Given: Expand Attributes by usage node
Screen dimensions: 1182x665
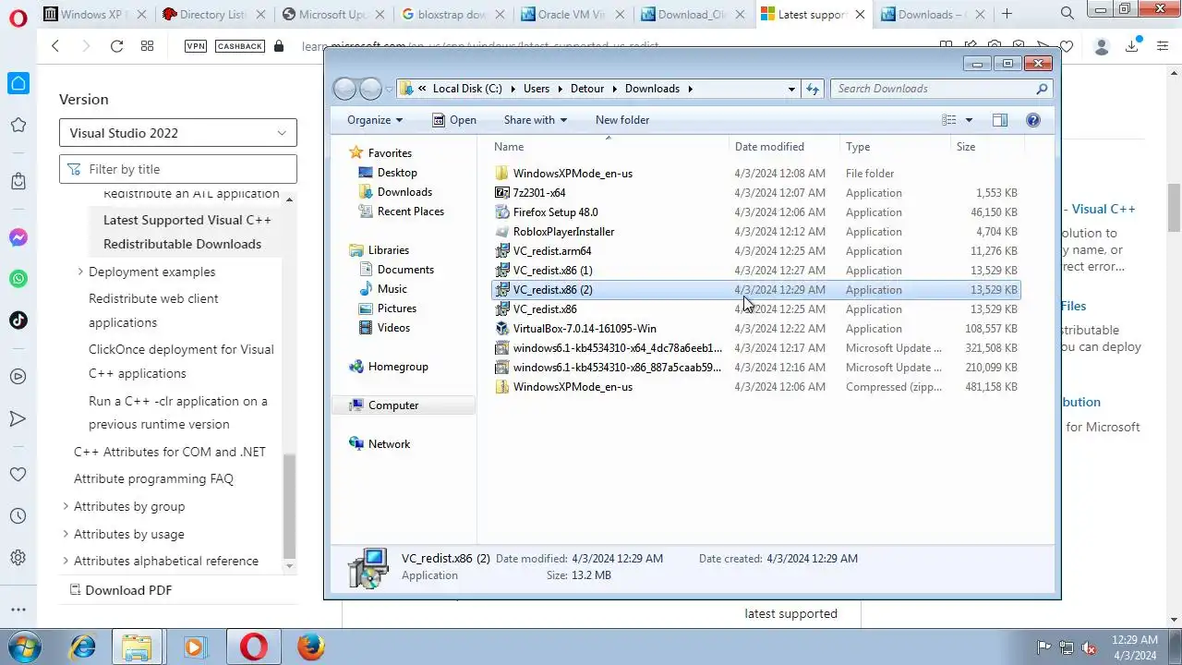Looking at the screenshot, I should [66, 534].
